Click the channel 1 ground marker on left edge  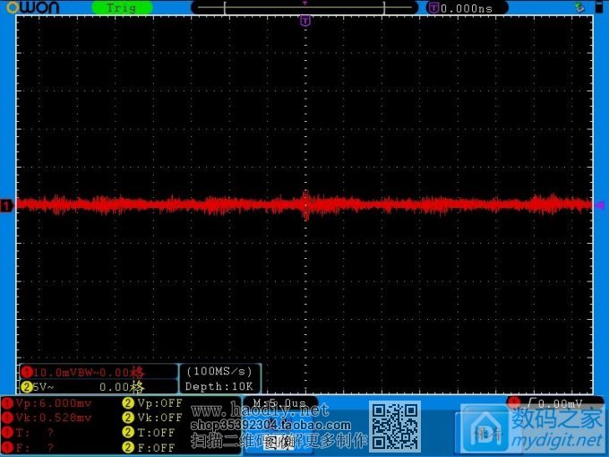click(7, 206)
